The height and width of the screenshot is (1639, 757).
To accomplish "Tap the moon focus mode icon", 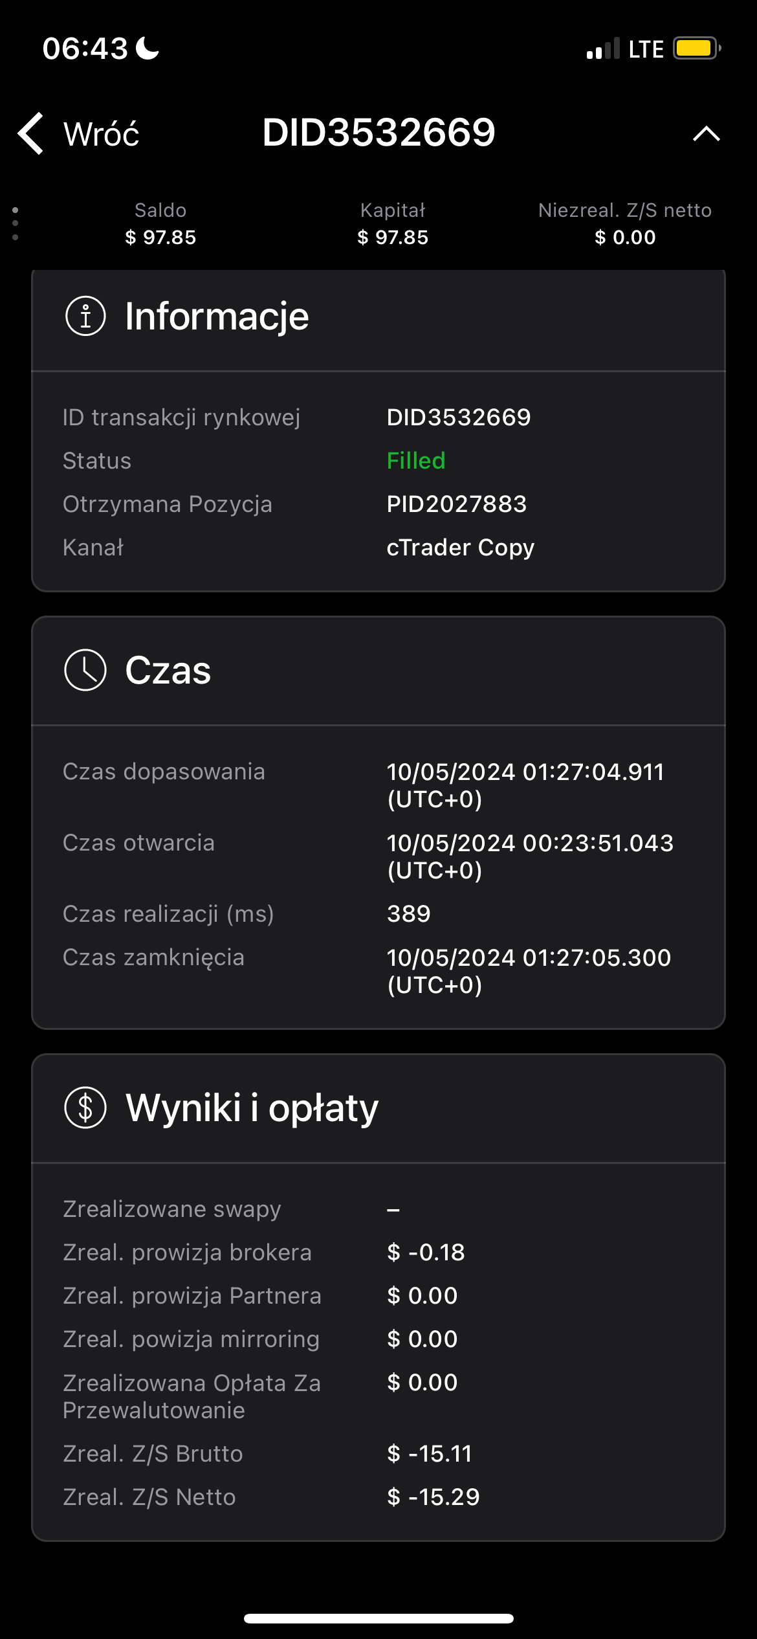I will (x=148, y=49).
